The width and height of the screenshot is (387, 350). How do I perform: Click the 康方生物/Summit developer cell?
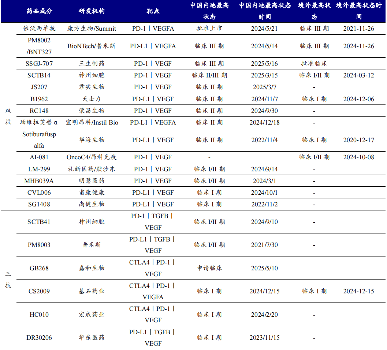coord(91,28)
